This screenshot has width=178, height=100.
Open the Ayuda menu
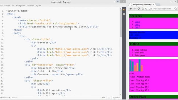(x=38, y=6)
